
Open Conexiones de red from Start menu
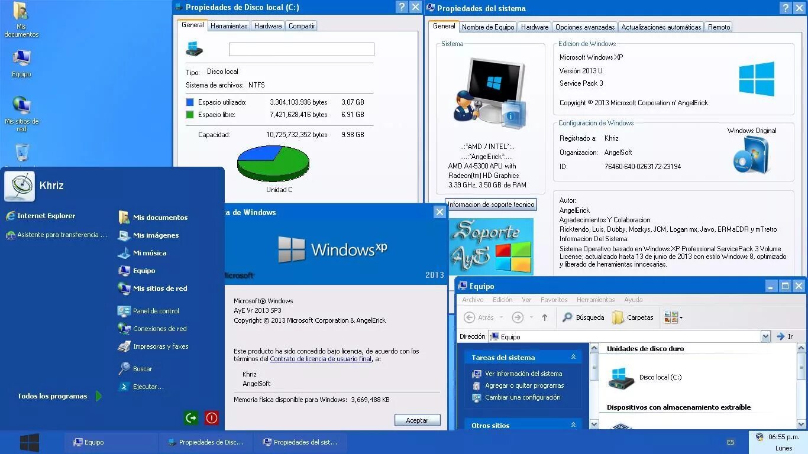coord(152,329)
